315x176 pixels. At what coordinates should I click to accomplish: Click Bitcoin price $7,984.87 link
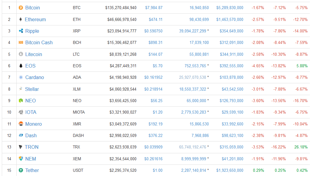[x=154, y=8]
